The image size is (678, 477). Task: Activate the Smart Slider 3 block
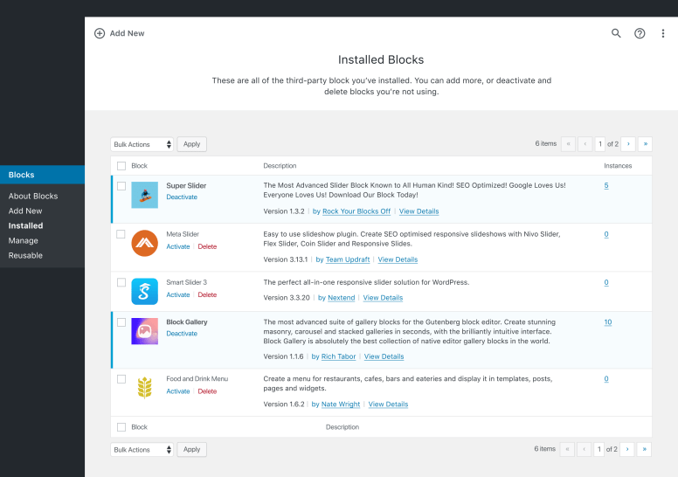[178, 295]
